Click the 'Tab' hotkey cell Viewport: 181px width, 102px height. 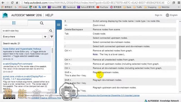coord(66,34)
